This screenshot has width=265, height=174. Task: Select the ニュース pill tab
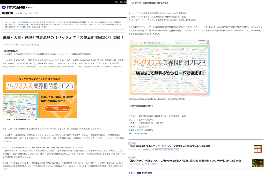8,13
